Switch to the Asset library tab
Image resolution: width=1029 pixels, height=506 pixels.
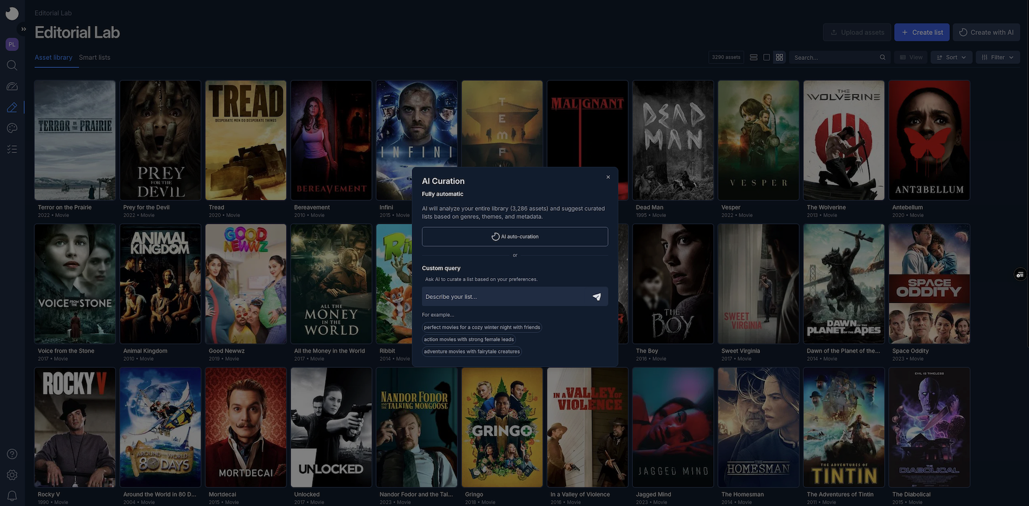[53, 57]
